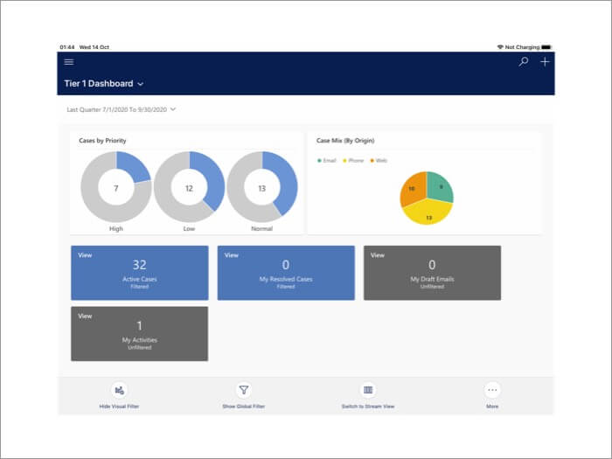Click the 01:44 clock in status bar
This screenshot has width=612, height=459.
point(67,47)
